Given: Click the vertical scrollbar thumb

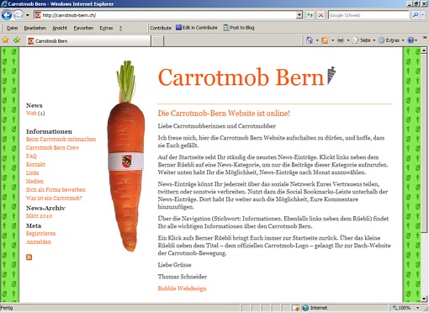Looking at the screenshot, I should [424, 143].
